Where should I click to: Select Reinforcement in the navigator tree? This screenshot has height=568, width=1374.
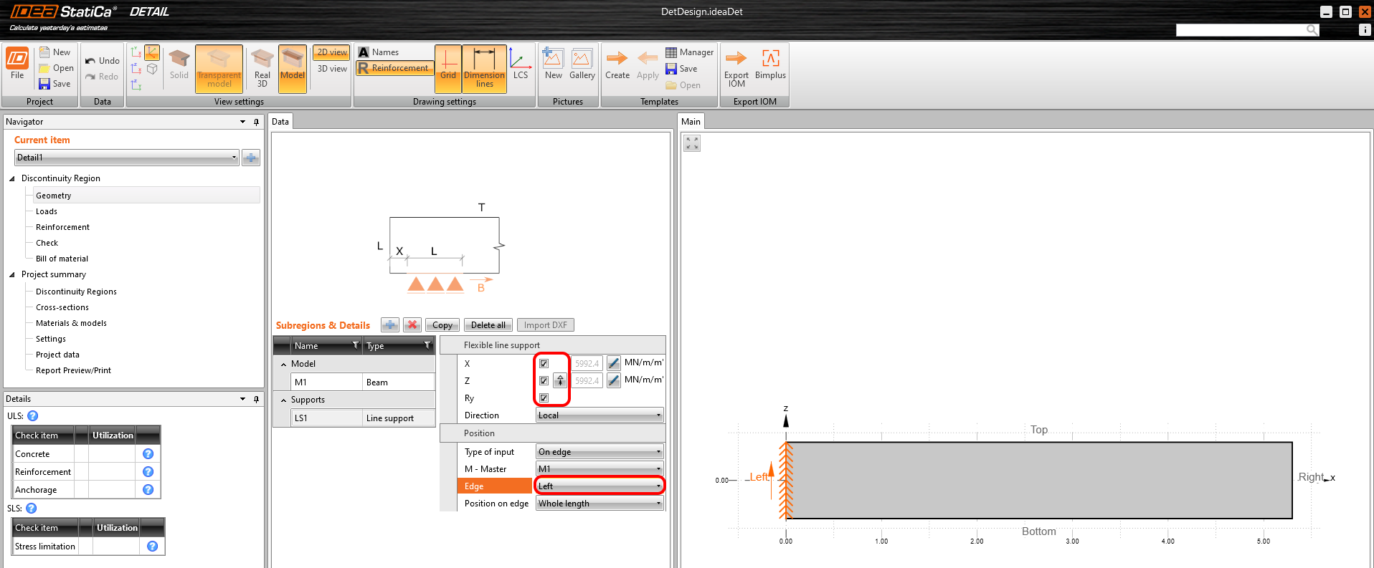62,227
